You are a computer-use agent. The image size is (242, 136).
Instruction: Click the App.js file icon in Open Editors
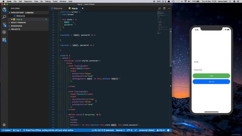point(14,19)
